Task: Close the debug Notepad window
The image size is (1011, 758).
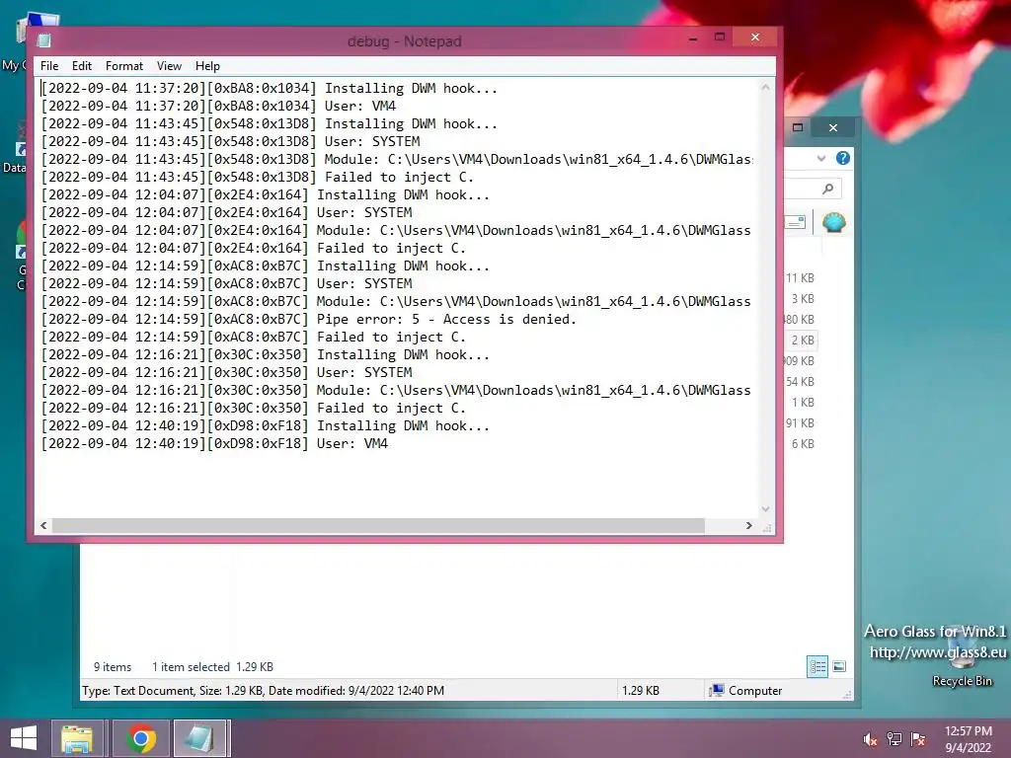Action: pyautogui.click(x=755, y=38)
